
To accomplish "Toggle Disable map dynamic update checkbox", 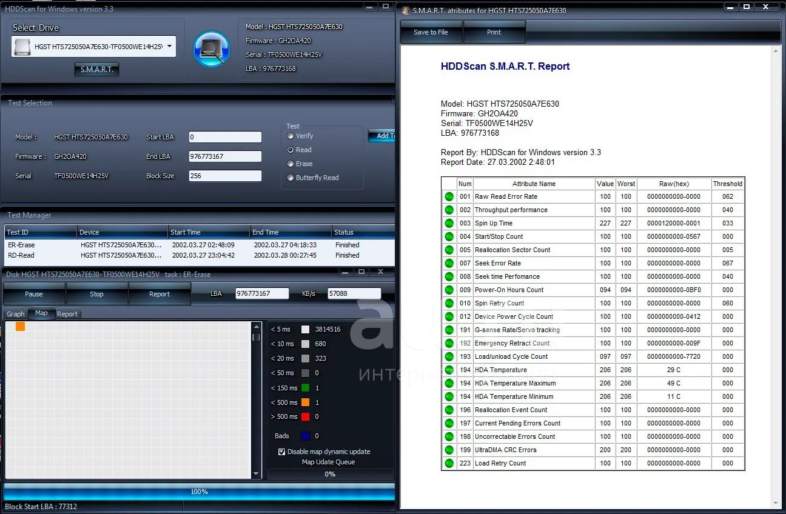I will point(281,452).
